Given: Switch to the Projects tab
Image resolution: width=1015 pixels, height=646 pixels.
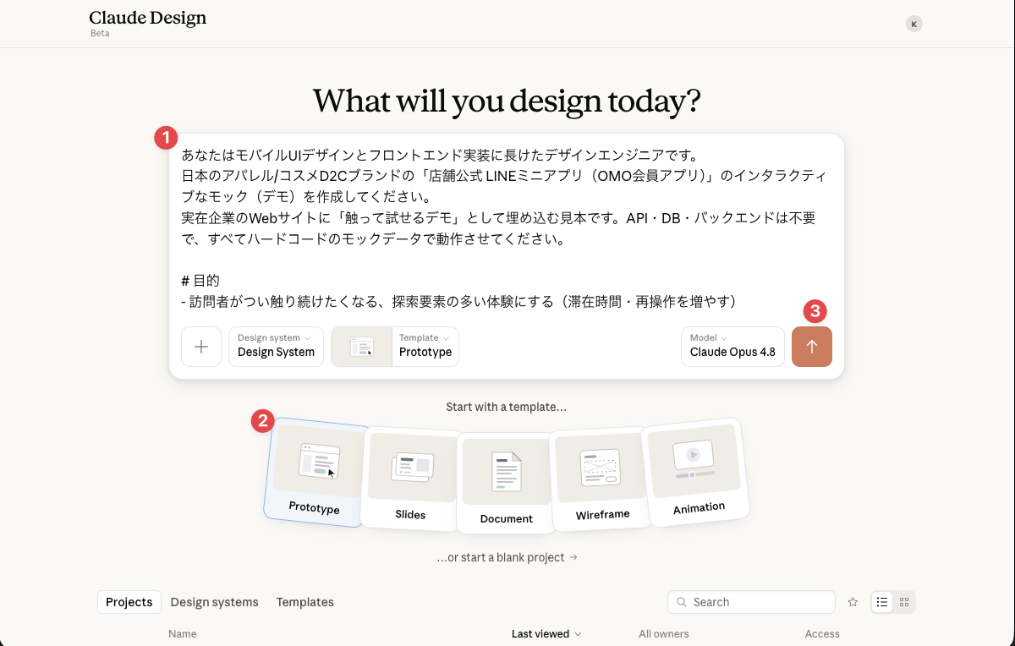Looking at the screenshot, I should [129, 602].
